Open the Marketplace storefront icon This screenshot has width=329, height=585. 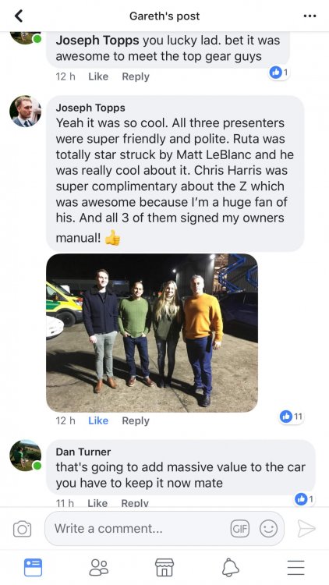(164, 568)
